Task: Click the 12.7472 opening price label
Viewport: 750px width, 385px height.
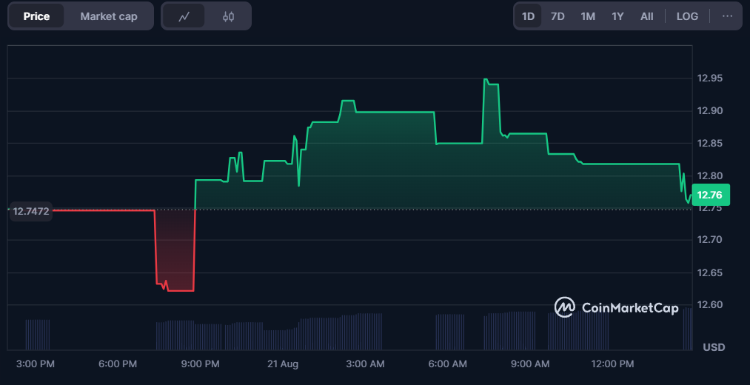Action: (x=30, y=211)
